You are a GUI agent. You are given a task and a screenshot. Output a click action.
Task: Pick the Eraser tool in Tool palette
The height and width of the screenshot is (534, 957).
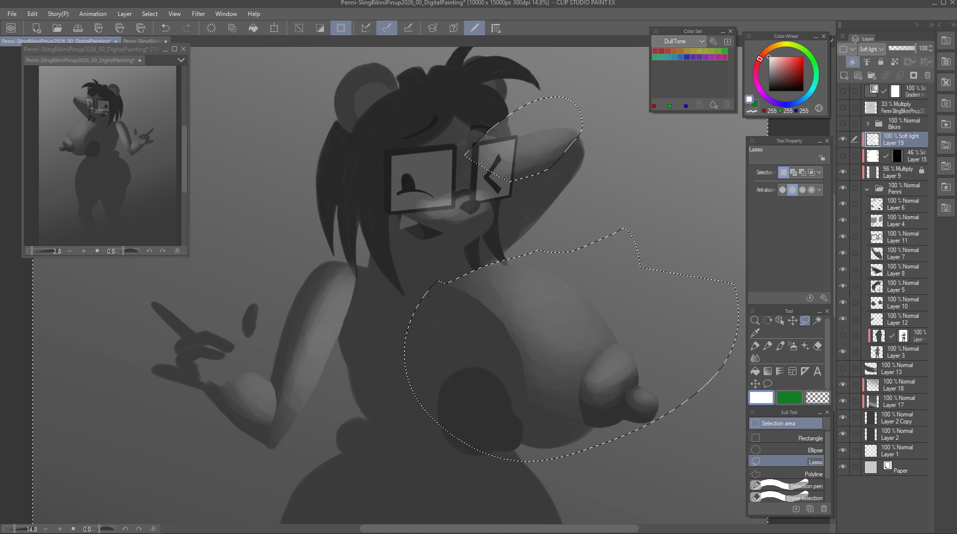817,346
